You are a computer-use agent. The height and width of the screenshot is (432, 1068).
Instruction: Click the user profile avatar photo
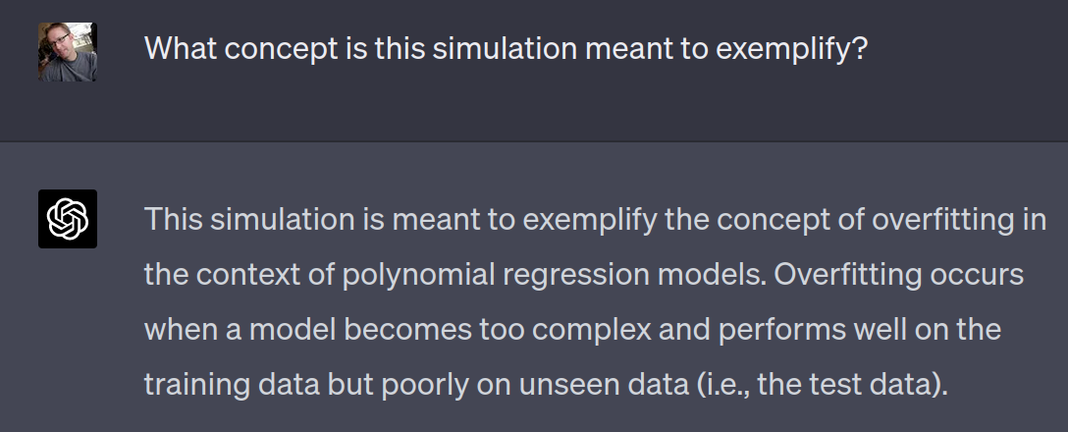pos(68,52)
